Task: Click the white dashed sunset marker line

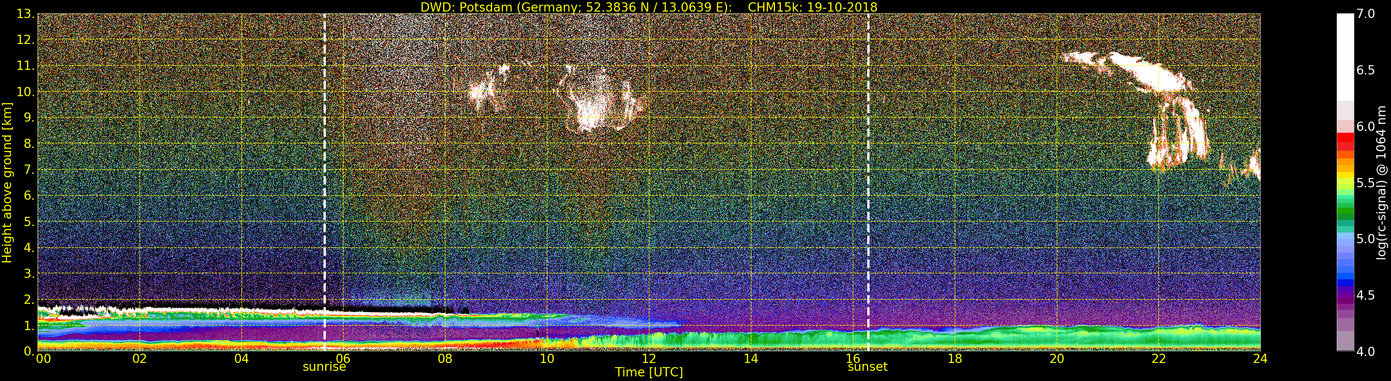Action: tap(868, 182)
